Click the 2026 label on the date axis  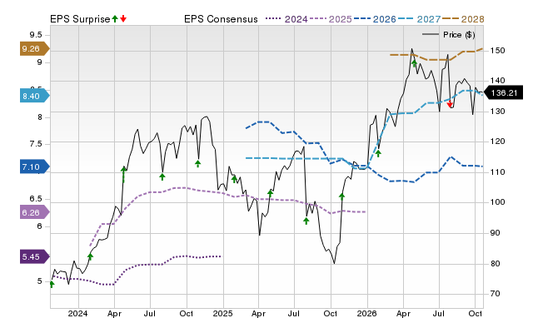(366, 313)
